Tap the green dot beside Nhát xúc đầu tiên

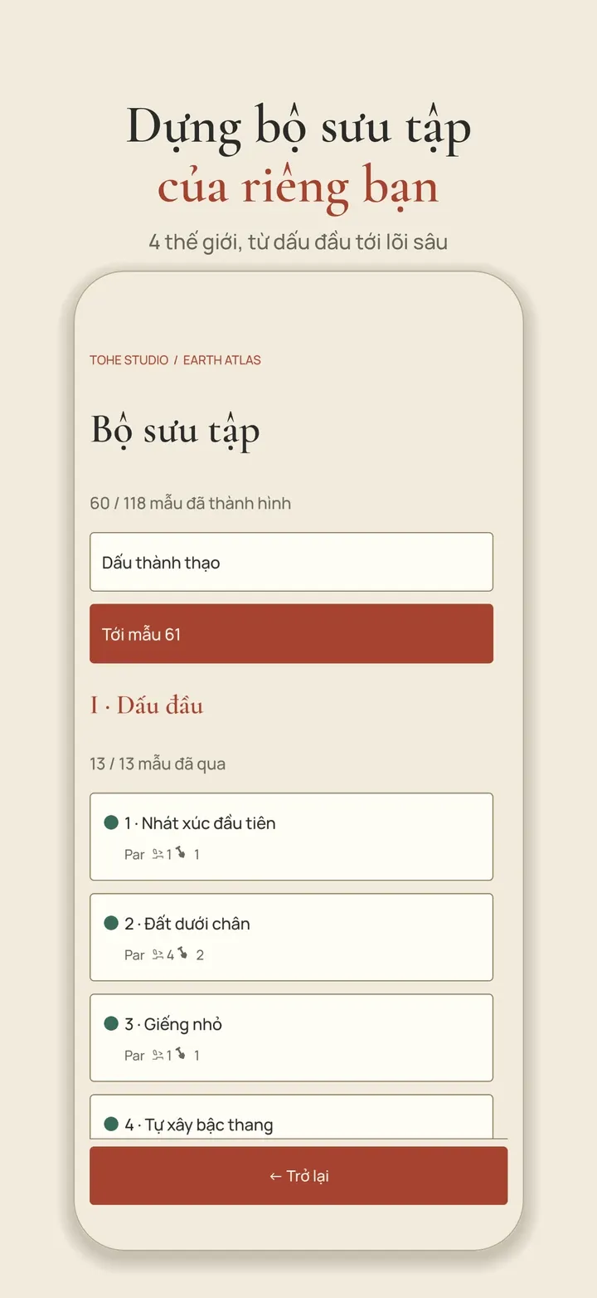[111, 822]
